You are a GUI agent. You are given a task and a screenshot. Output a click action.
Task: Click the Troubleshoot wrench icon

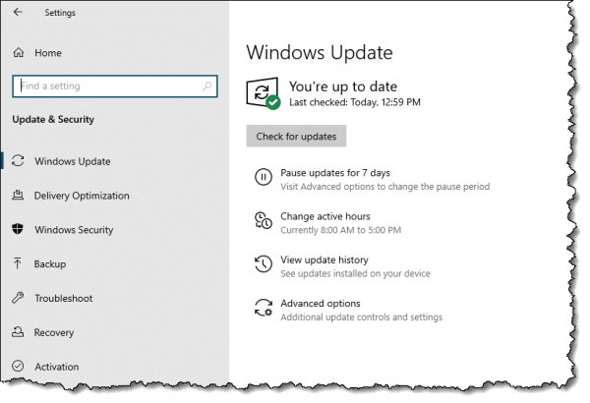(x=18, y=298)
